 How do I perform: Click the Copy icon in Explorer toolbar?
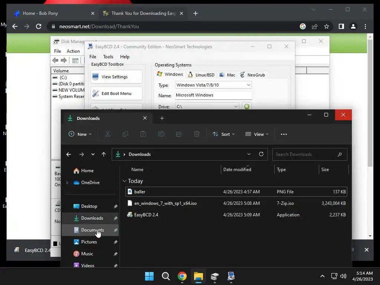125,134
